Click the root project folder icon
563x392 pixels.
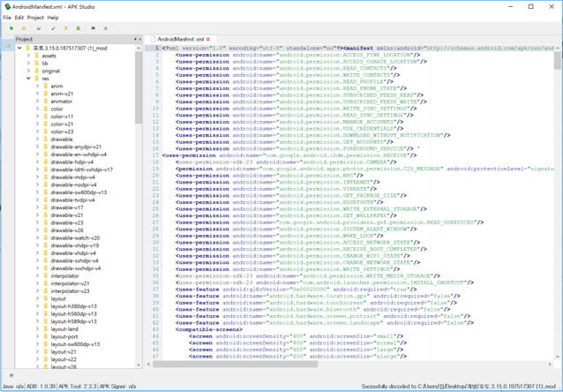[27, 49]
